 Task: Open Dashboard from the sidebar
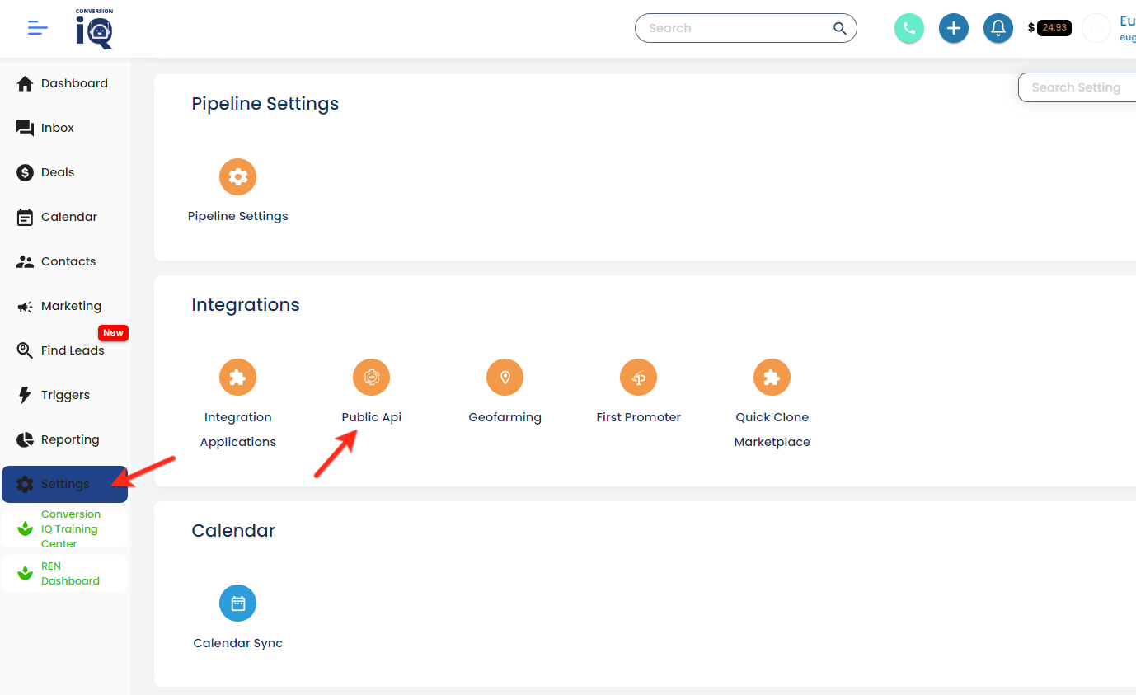point(64,83)
